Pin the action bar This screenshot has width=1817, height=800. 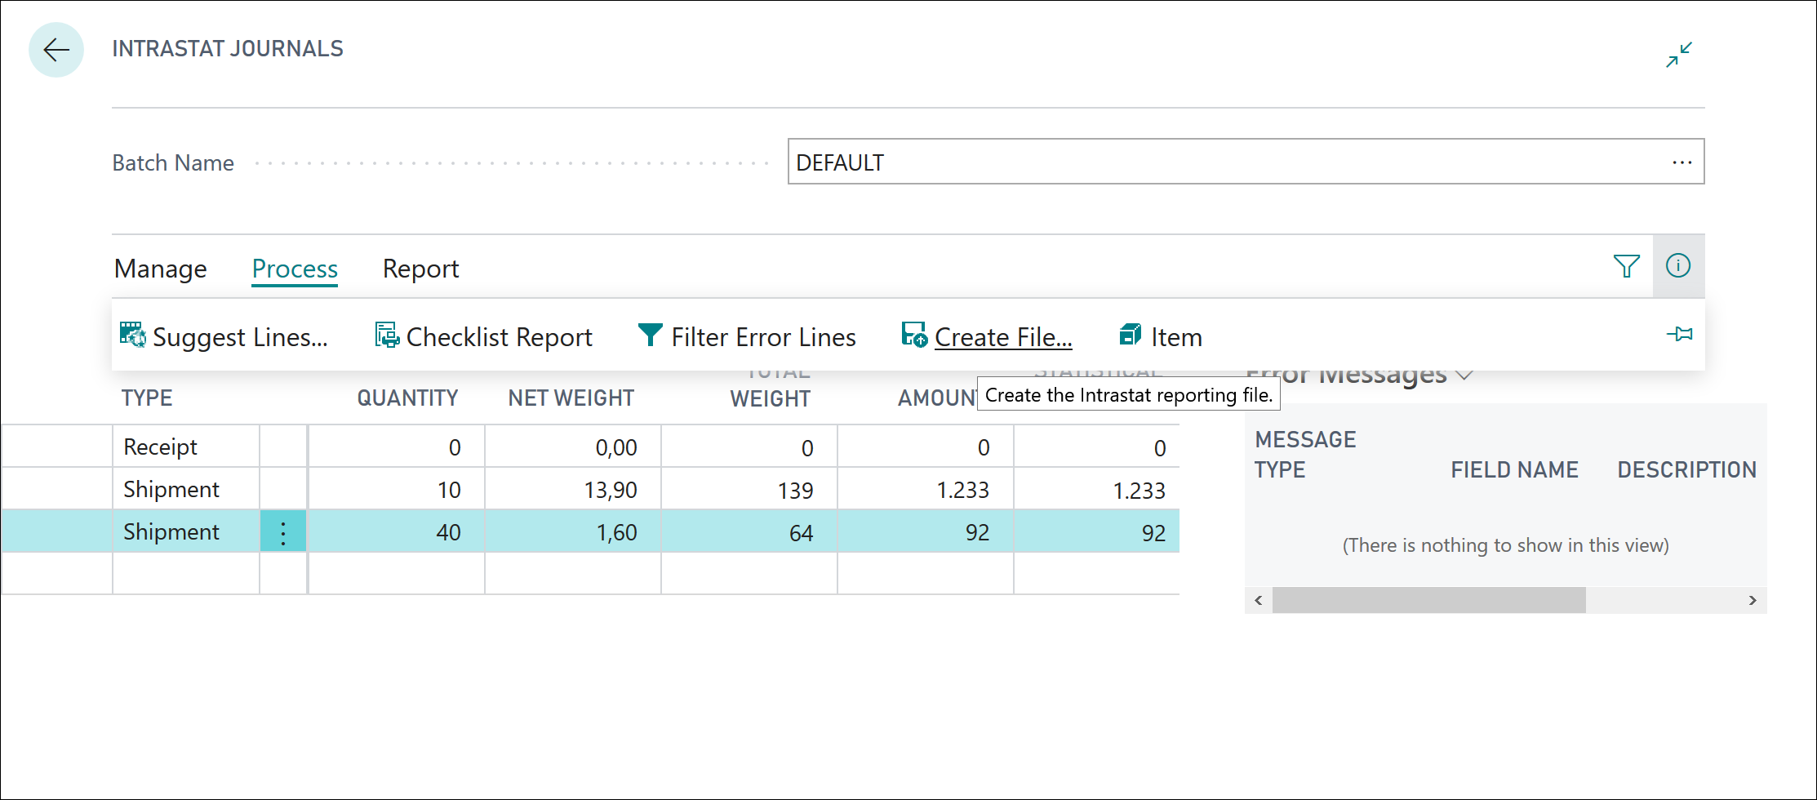(1679, 334)
